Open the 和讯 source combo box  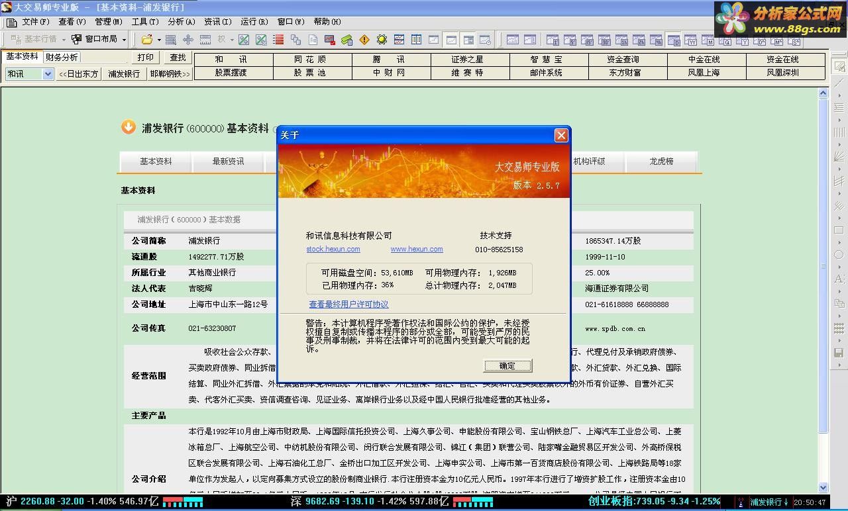(x=29, y=74)
